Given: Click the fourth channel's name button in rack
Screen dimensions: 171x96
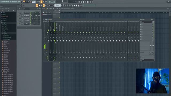Looking at the screenshot, I should point(27,21).
